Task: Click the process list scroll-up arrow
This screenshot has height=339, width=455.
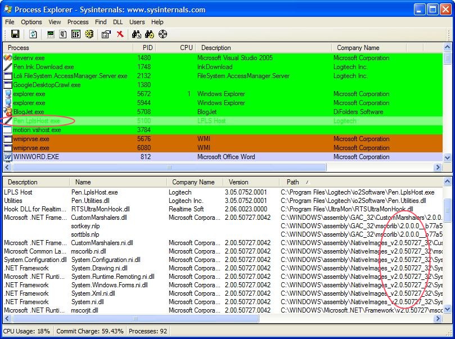Action: click(x=447, y=47)
